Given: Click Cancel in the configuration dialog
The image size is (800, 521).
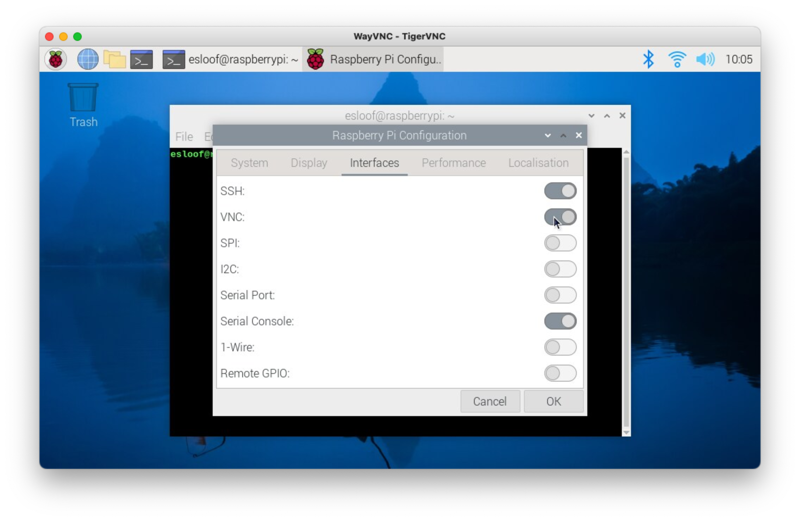Looking at the screenshot, I should [x=490, y=401].
